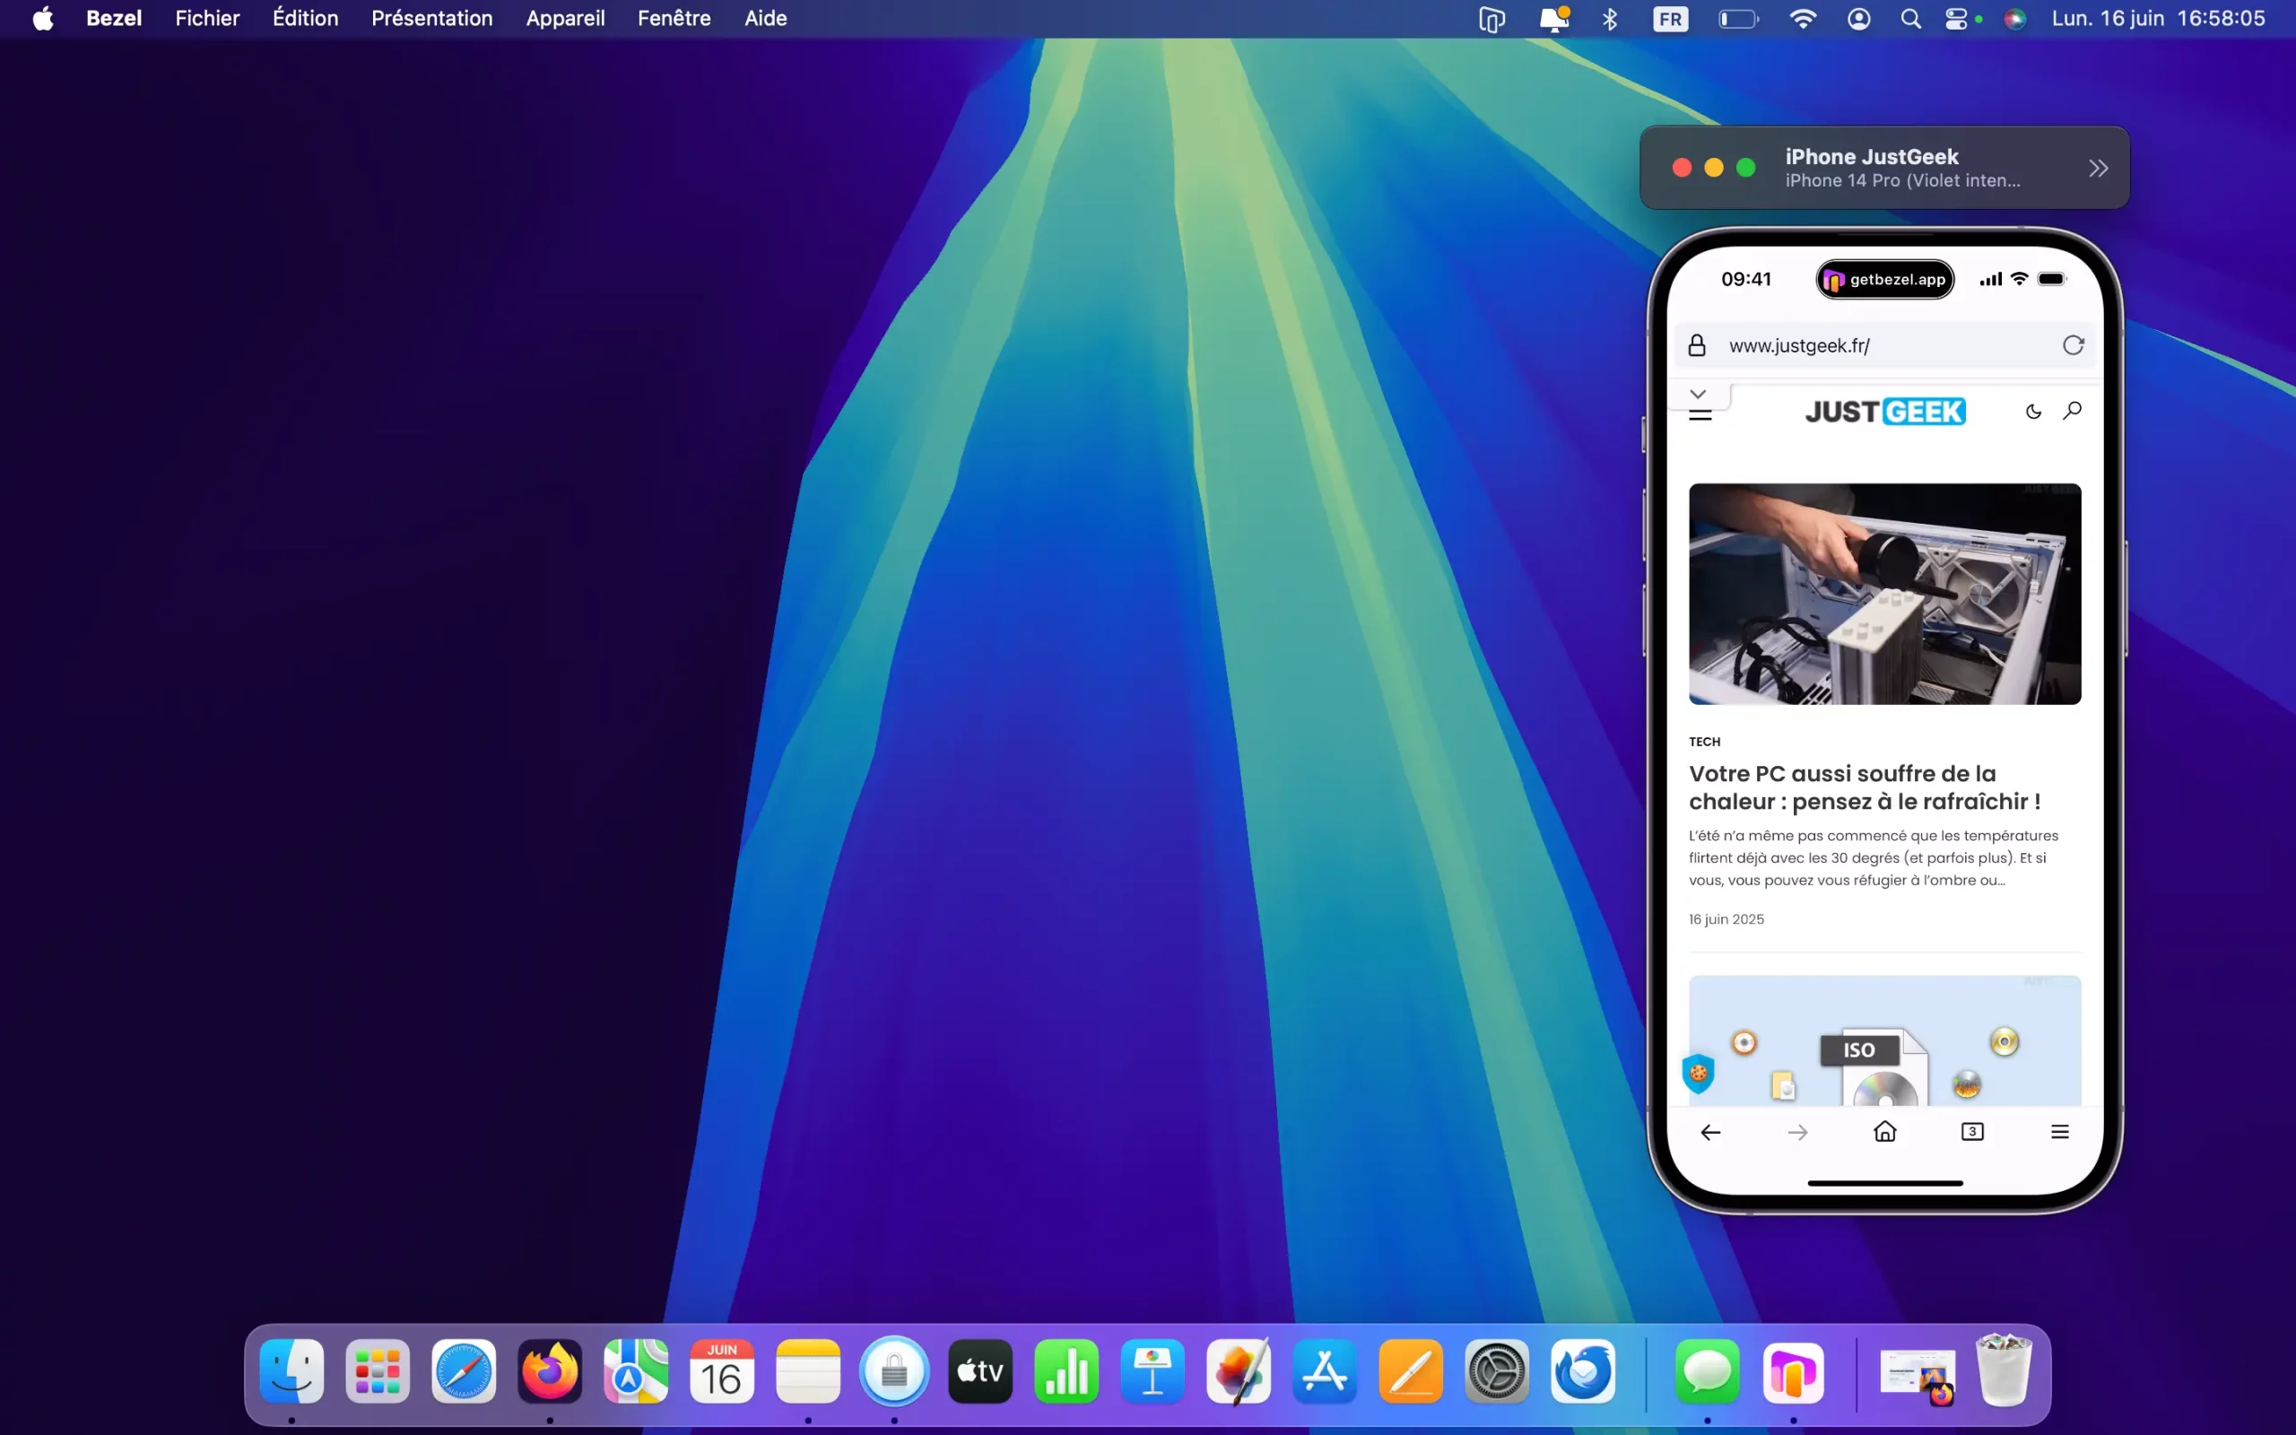Screen dimensions: 2296x1435
Task: Open the FR keyboard input menu
Action: coord(1671,19)
